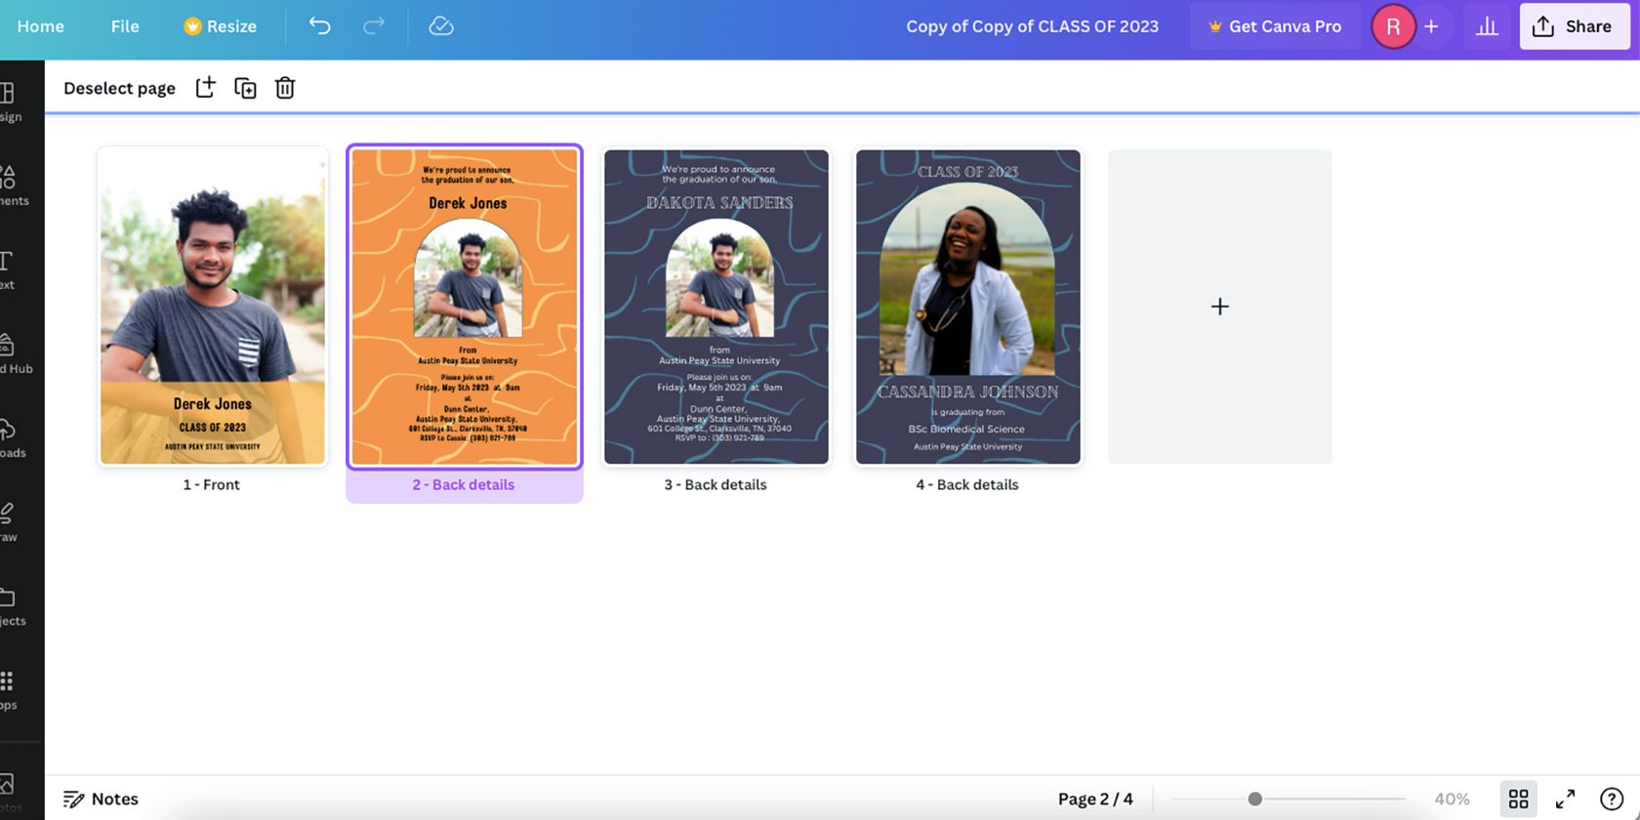Click the plus icon next to profile avatar
This screenshot has height=820, width=1640.
pyautogui.click(x=1431, y=26)
